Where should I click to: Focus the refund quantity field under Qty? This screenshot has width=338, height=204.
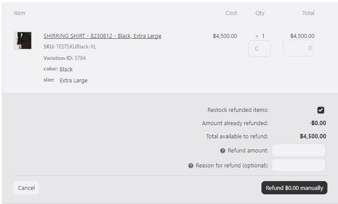pos(260,48)
